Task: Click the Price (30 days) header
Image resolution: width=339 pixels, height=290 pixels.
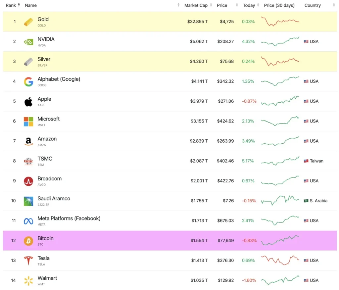Action: [279, 5]
